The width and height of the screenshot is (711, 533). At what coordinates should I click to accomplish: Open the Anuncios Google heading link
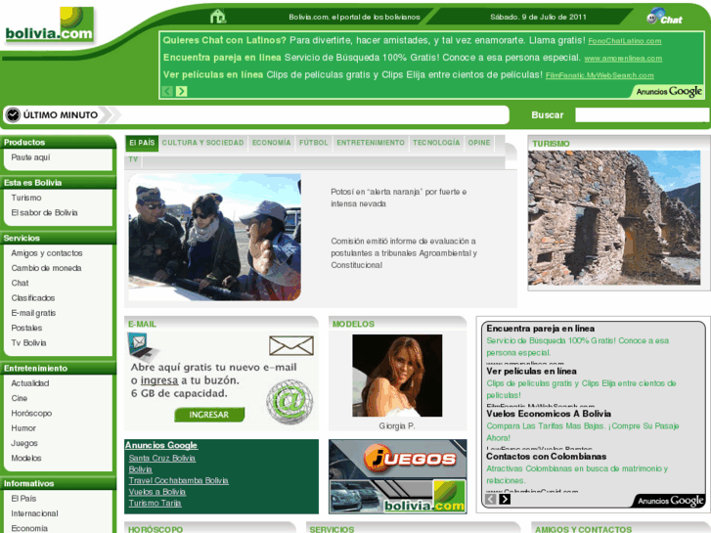coord(161,445)
